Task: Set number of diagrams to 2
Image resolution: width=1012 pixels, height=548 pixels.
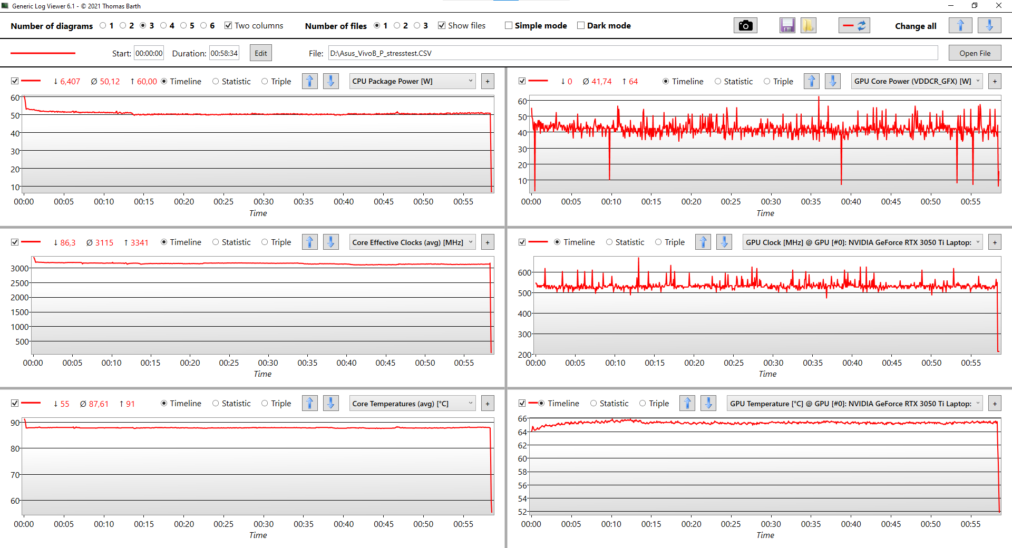Action: [123, 25]
